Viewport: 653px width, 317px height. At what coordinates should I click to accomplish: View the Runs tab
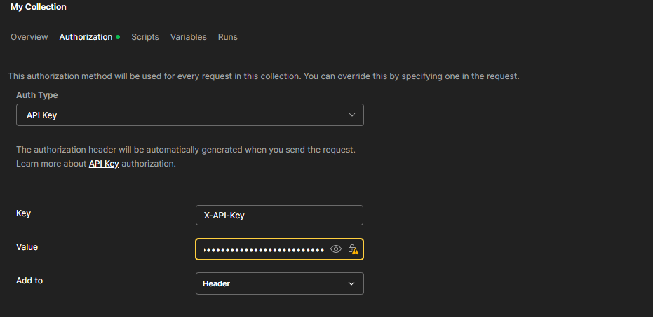(x=227, y=37)
